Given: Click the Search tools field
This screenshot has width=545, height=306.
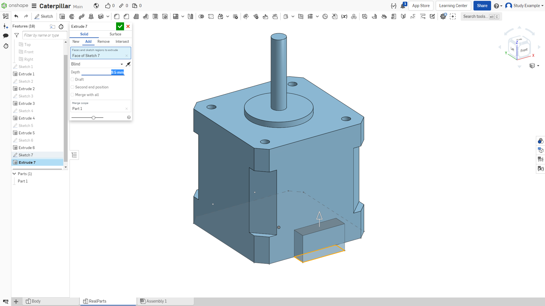Looking at the screenshot, I should [x=481, y=16].
